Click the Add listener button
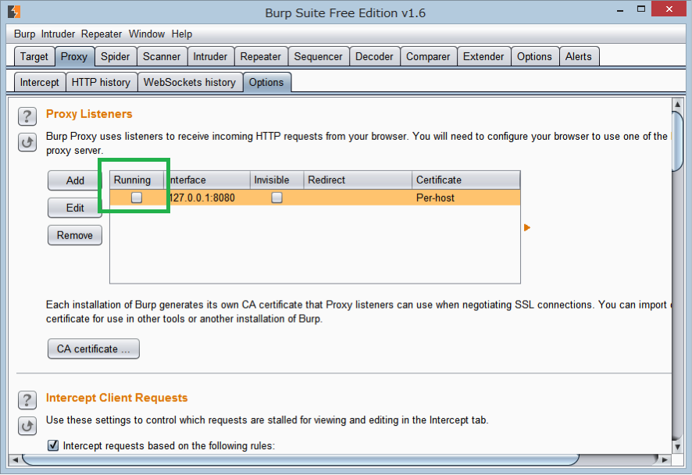This screenshot has width=692, height=475. click(x=75, y=180)
